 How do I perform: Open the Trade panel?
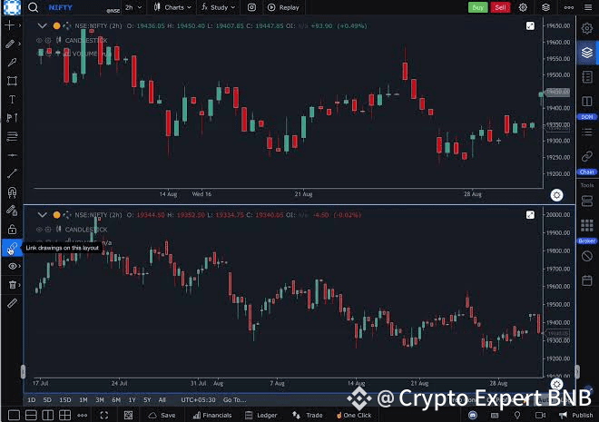pos(308,415)
